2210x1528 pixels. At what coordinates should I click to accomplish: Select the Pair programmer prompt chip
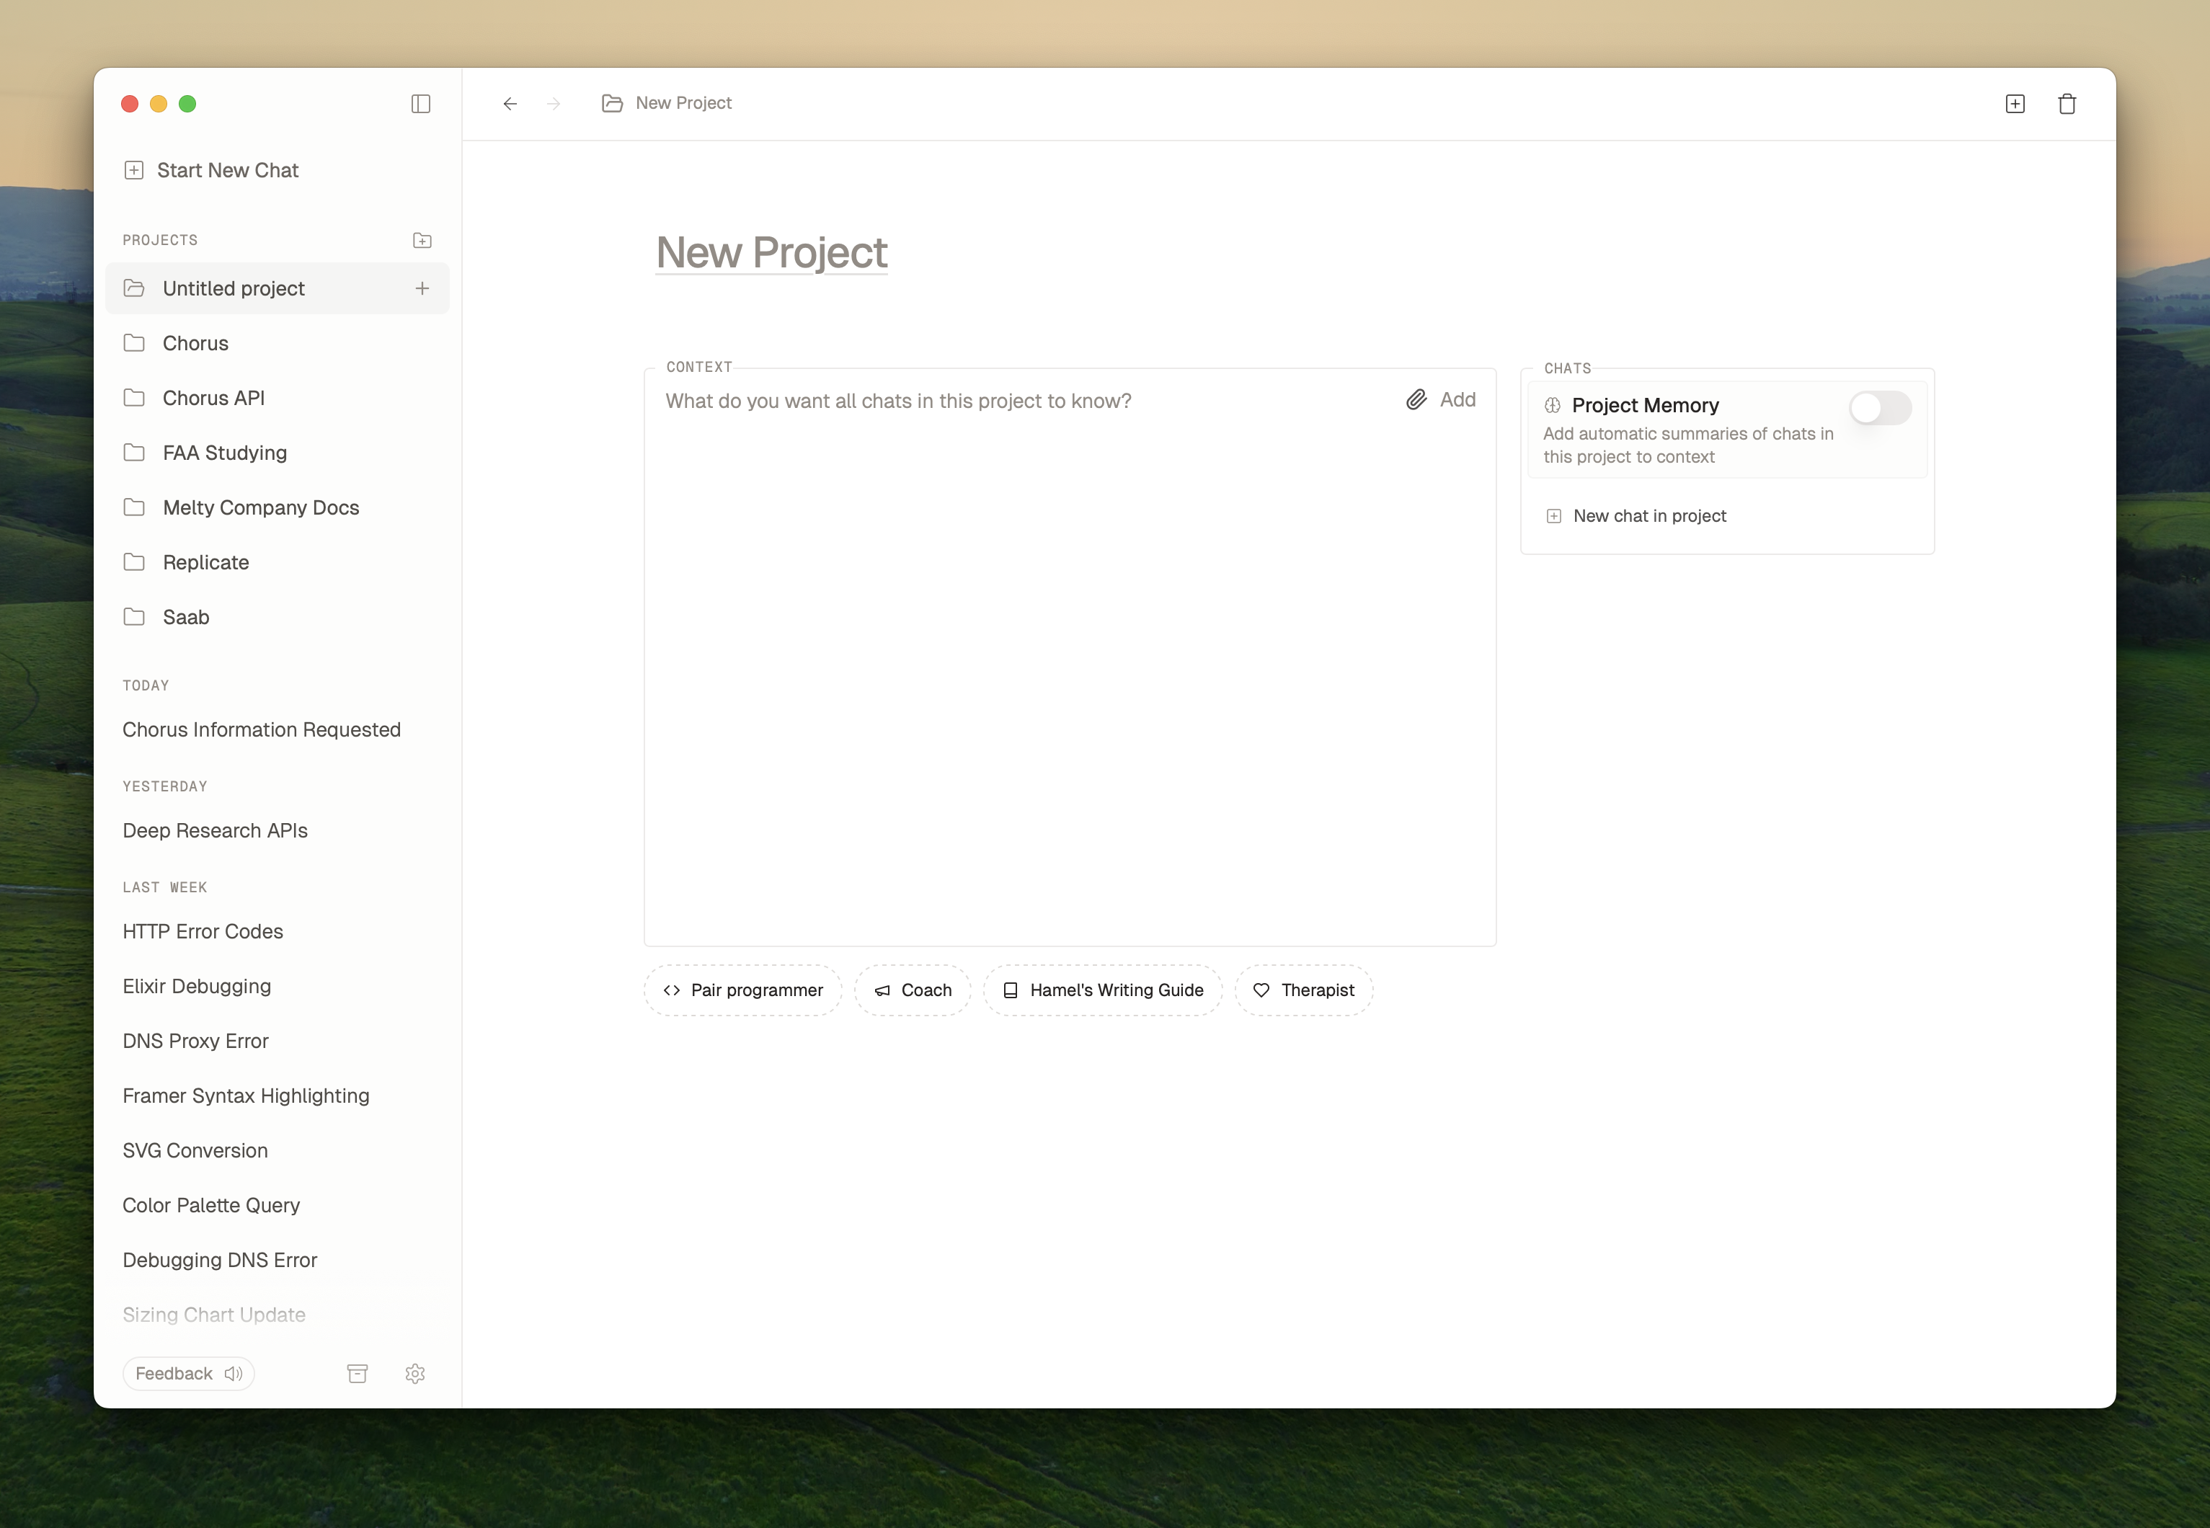point(742,990)
